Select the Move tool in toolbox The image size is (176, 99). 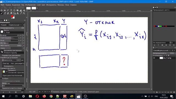pos(2,10)
